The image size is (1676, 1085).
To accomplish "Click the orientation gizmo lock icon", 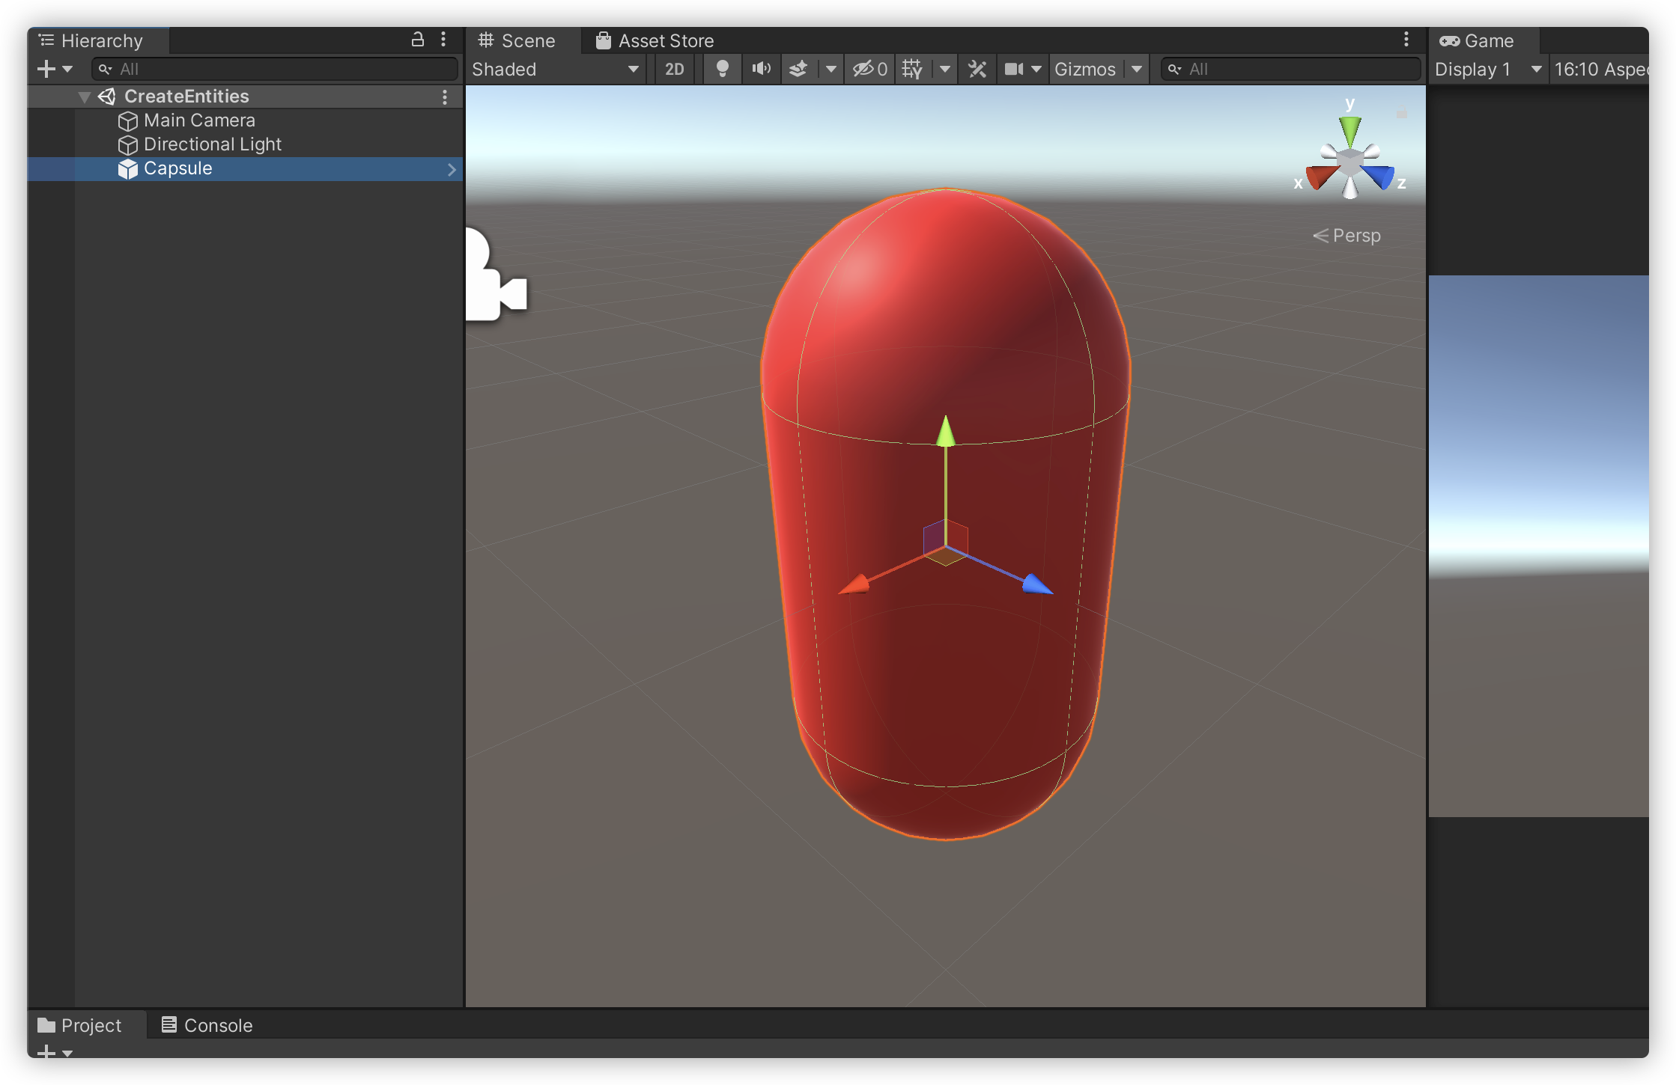I will pyautogui.click(x=1402, y=114).
